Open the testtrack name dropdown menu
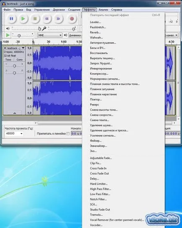 [23, 48]
